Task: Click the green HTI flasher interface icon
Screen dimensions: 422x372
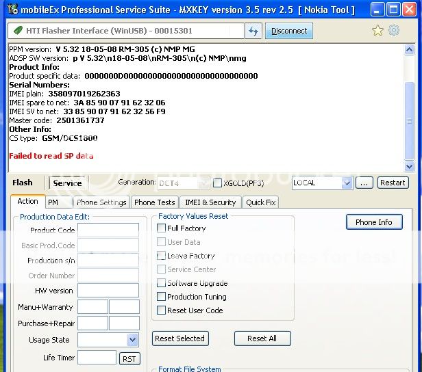Action: [x=18, y=31]
